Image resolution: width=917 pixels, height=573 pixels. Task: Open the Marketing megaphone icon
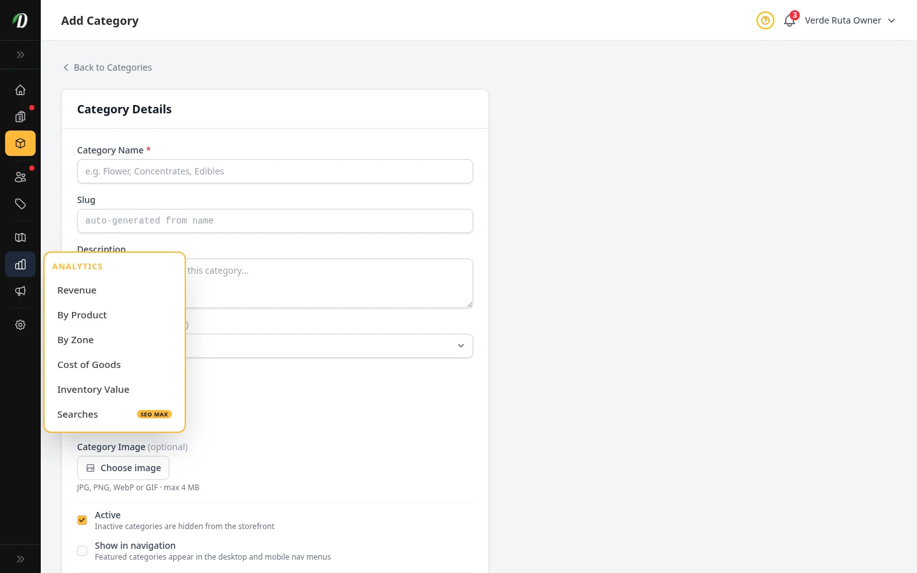coord(20,291)
